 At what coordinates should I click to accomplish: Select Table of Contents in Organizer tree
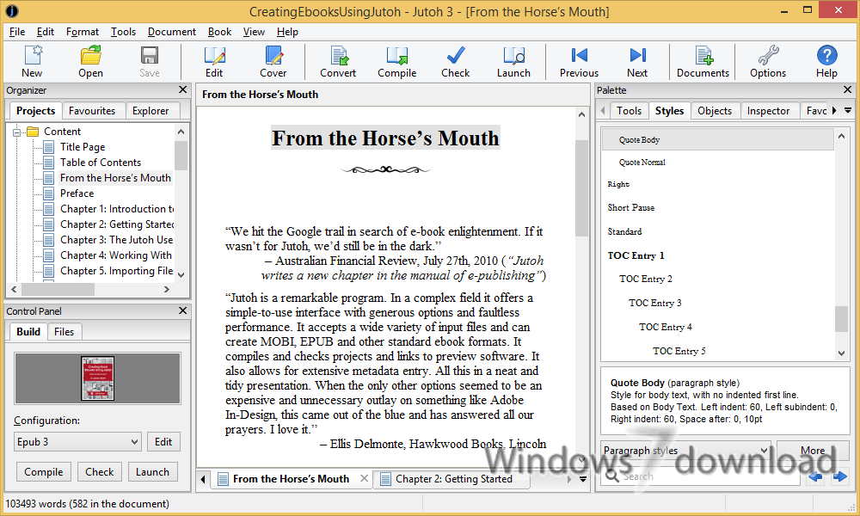tap(101, 163)
